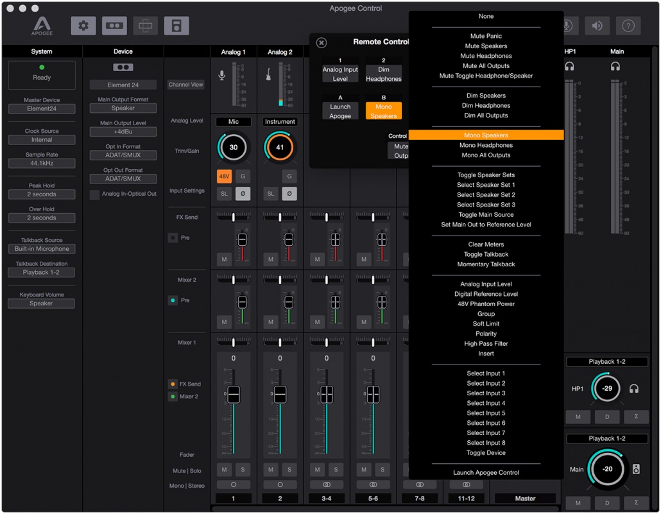Open Talkback Source dropdown

pos(42,249)
